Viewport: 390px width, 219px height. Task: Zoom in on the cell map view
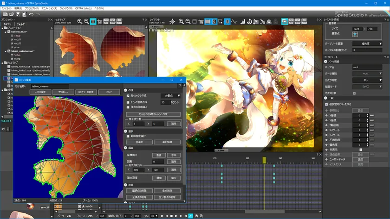click(80, 21)
